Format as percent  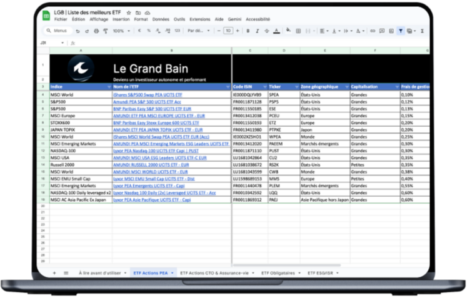[x=149, y=31]
